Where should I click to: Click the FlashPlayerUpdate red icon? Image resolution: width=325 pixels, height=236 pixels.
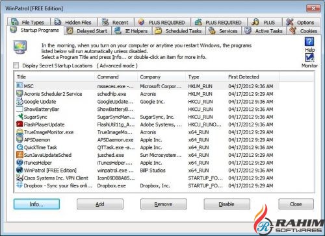pyautogui.click(x=19, y=124)
